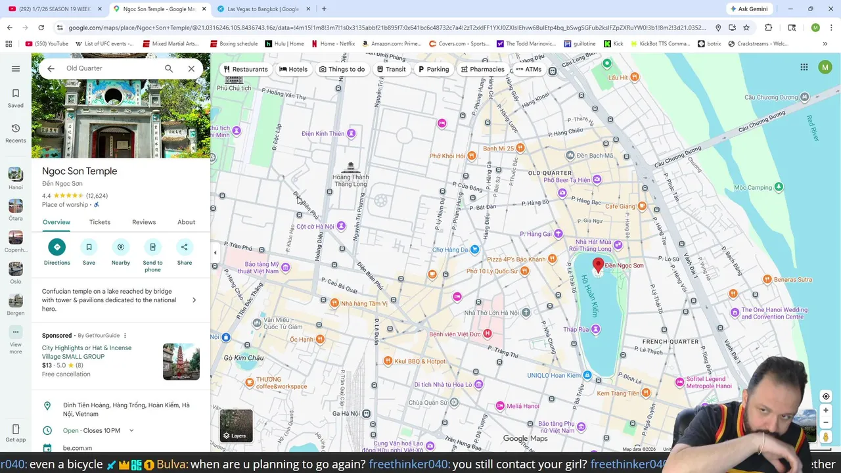Select Hoàng Thành Thăng Long landmark marker

351,168
